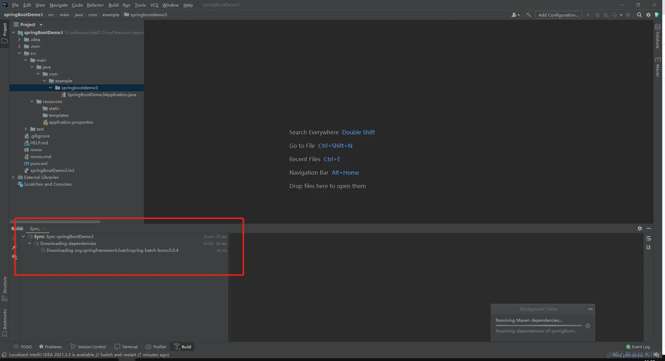Collapse the Downloading dependencies node
665x361 pixels.
pyautogui.click(x=29, y=244)
